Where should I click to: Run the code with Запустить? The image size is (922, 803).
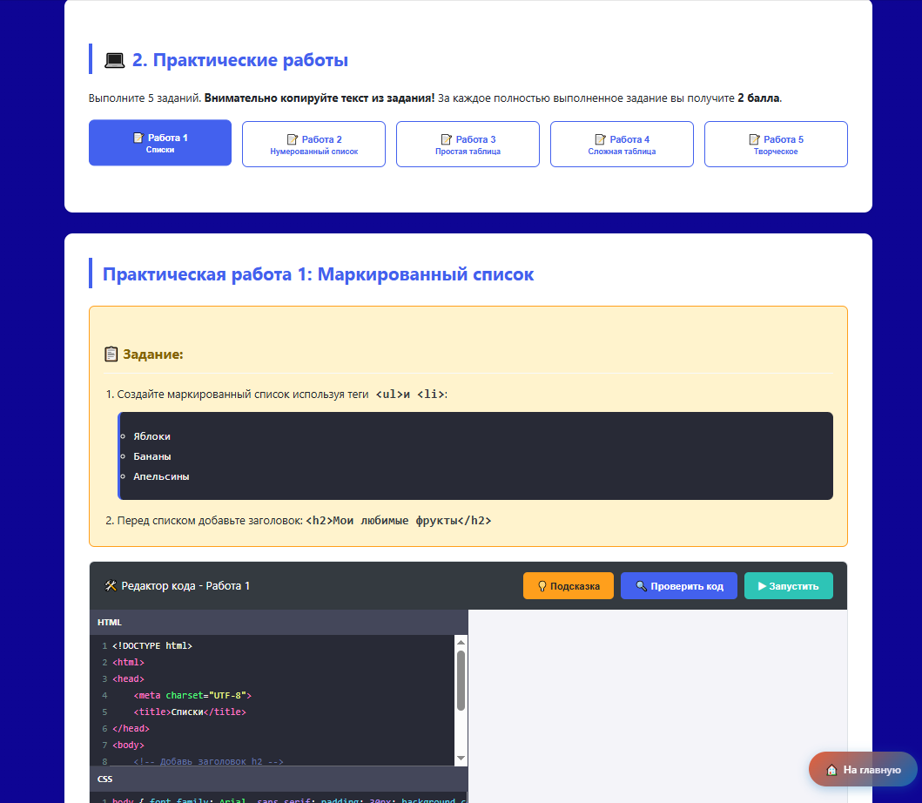[789, 586]
